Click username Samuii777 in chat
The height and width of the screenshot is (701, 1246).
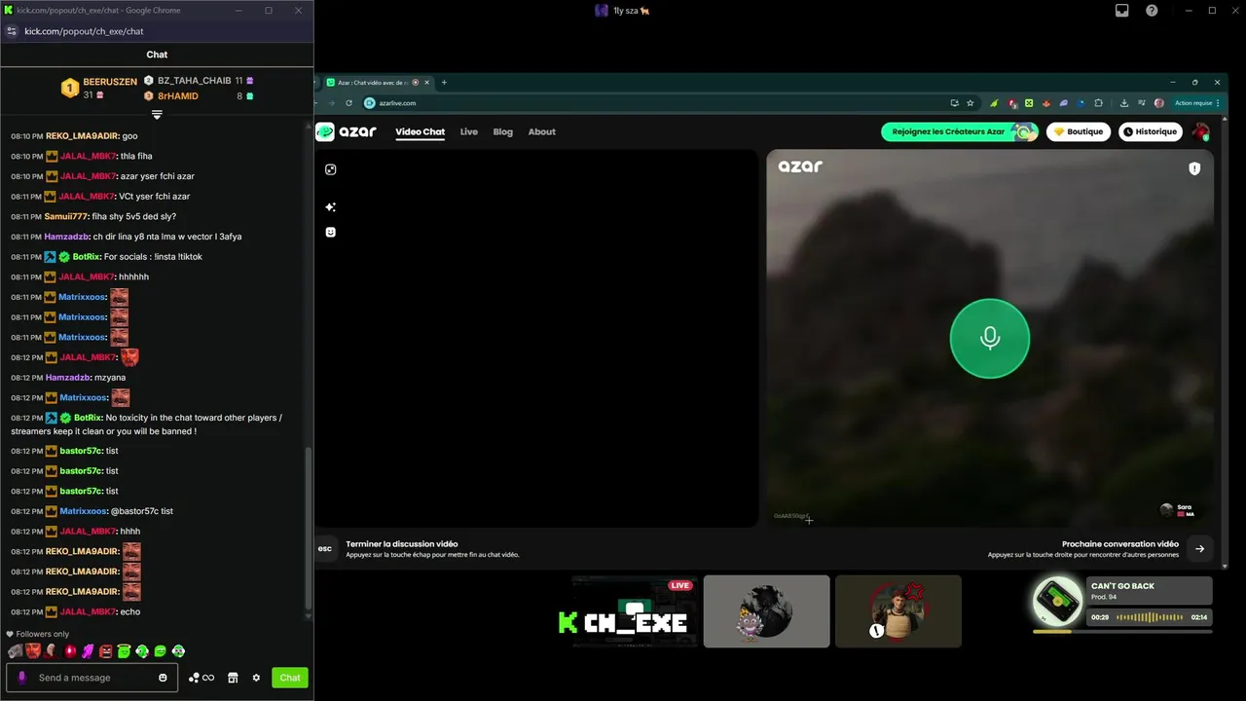click(x=66, y=216)
